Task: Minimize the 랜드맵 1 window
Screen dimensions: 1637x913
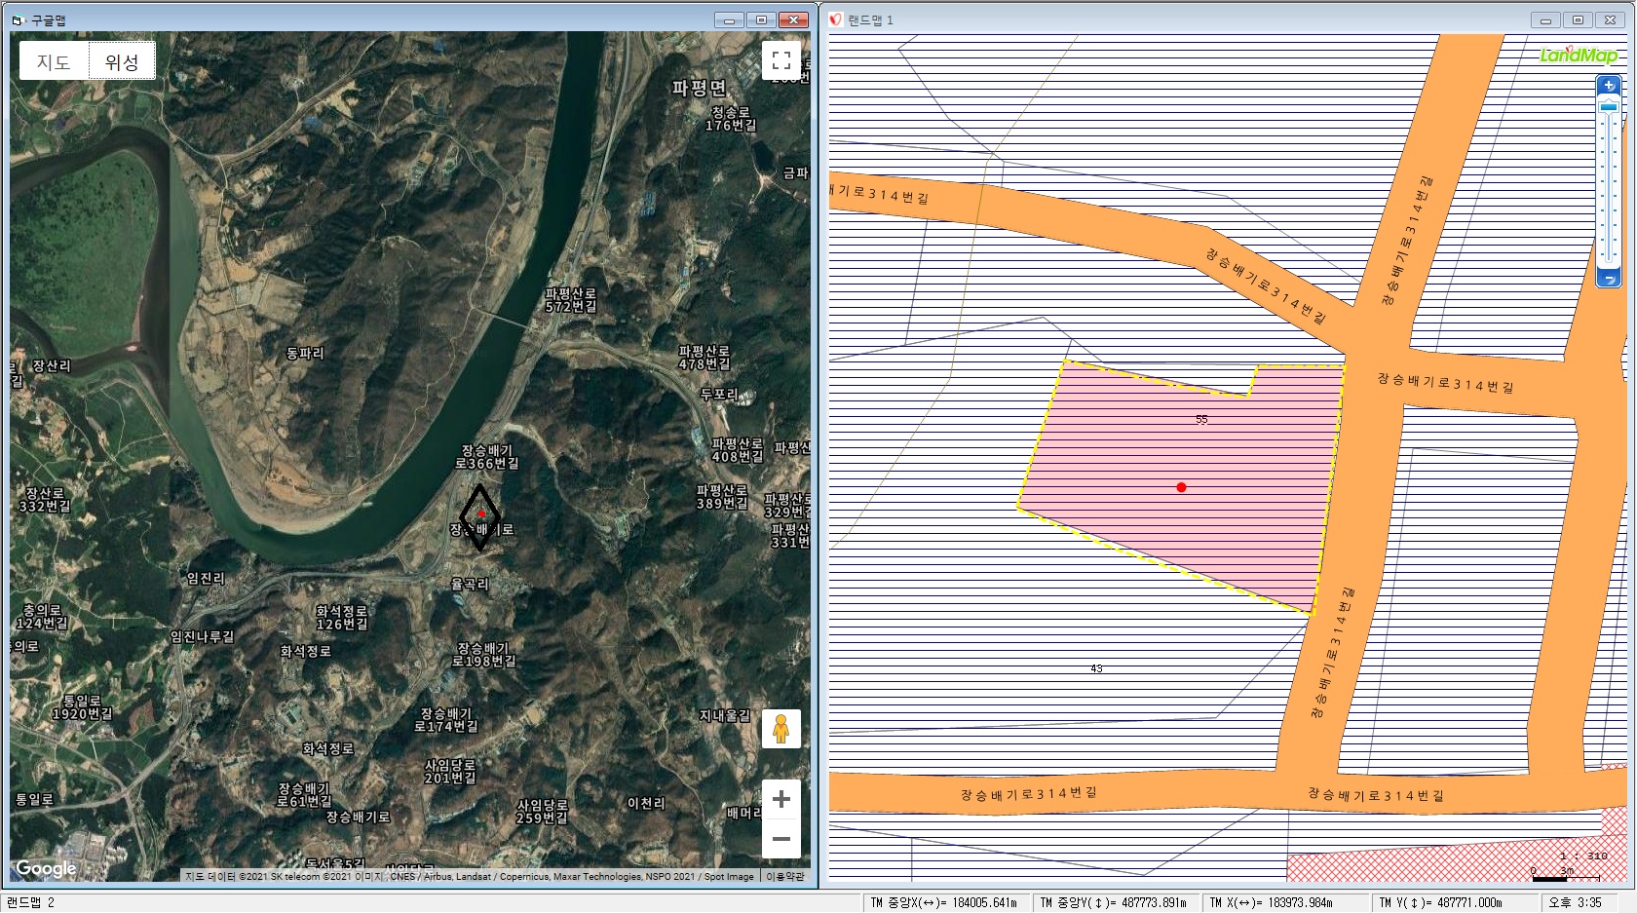Action: (x=1545, y=19)
